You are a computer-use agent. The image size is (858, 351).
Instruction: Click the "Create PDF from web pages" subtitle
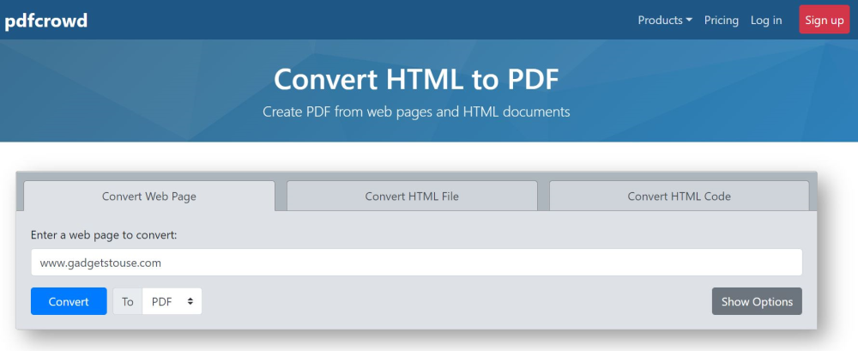(416, 112)
